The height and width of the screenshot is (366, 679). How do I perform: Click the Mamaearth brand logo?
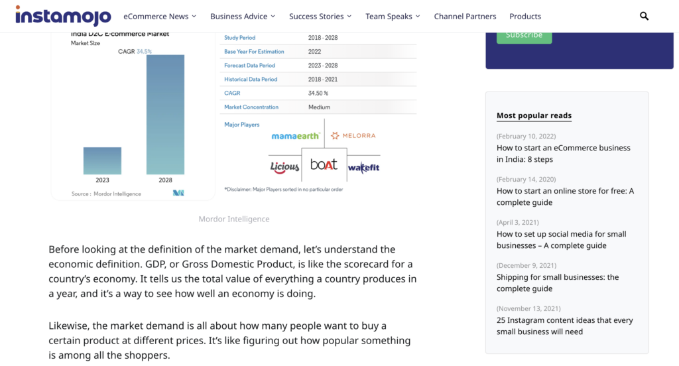(x=296, y=136)
